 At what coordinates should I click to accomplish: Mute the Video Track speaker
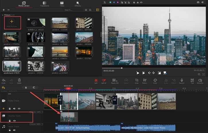click(x=14, y=109)
